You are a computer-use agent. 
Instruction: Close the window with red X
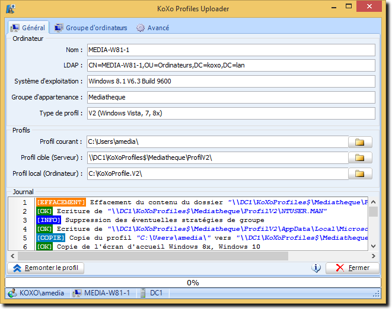pos(369,7)
